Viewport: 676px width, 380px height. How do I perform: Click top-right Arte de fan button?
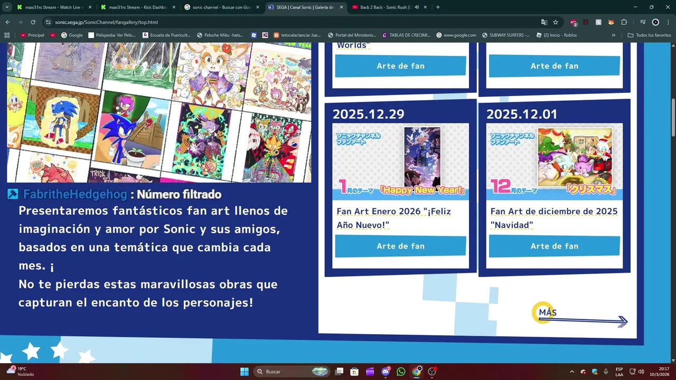(554, 66)
